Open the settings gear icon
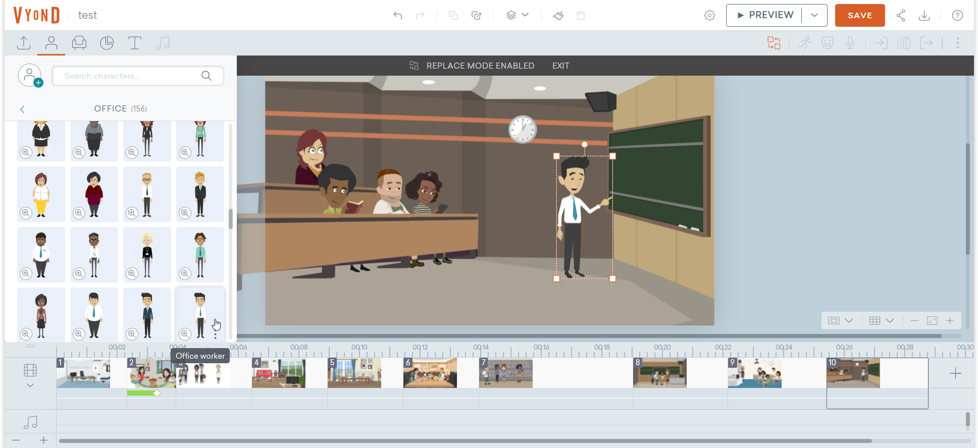 (x=709, y=15)
